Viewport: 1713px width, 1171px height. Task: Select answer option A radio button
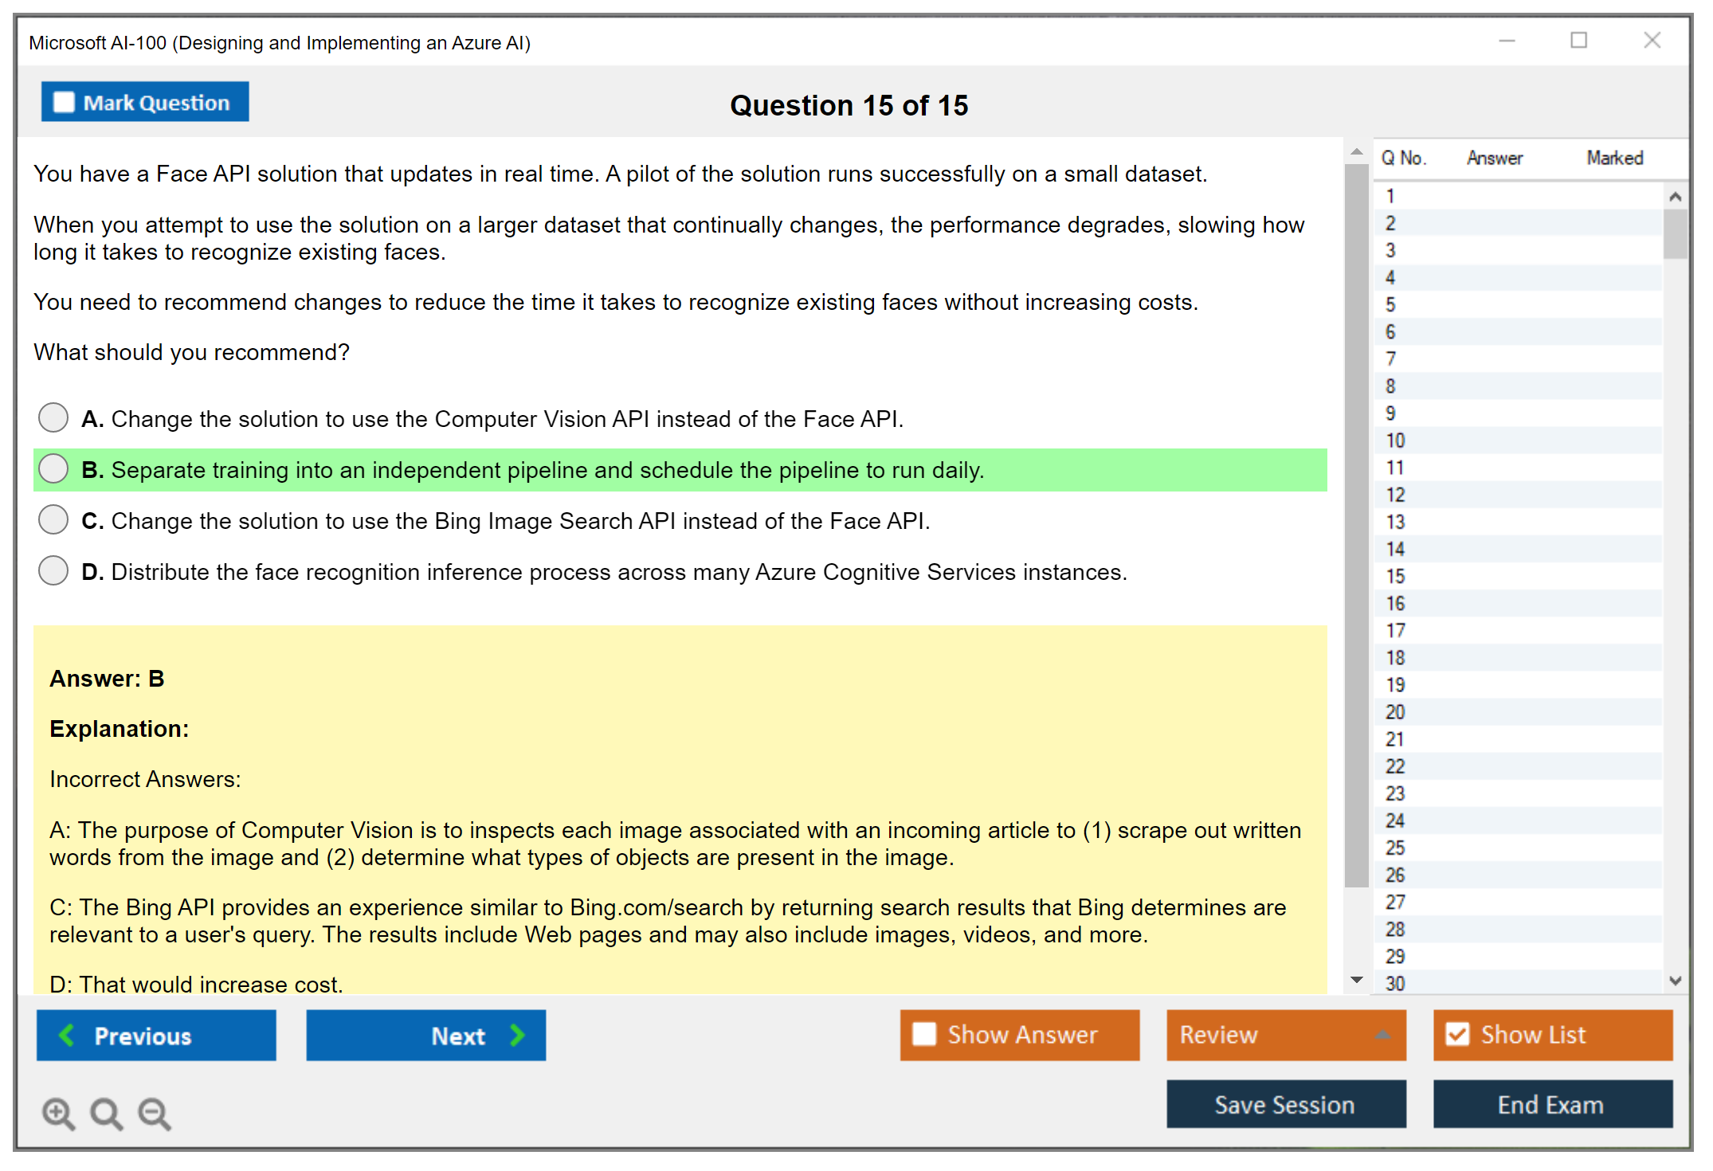click(x=53, y=417)
